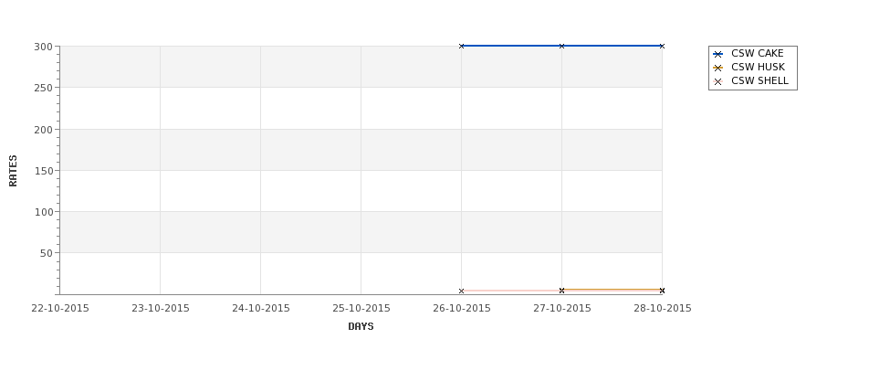Click the 22-10-2015 date axis label
Image resolution: width=890 pixels, height=392 pixels.
(60, 309)
